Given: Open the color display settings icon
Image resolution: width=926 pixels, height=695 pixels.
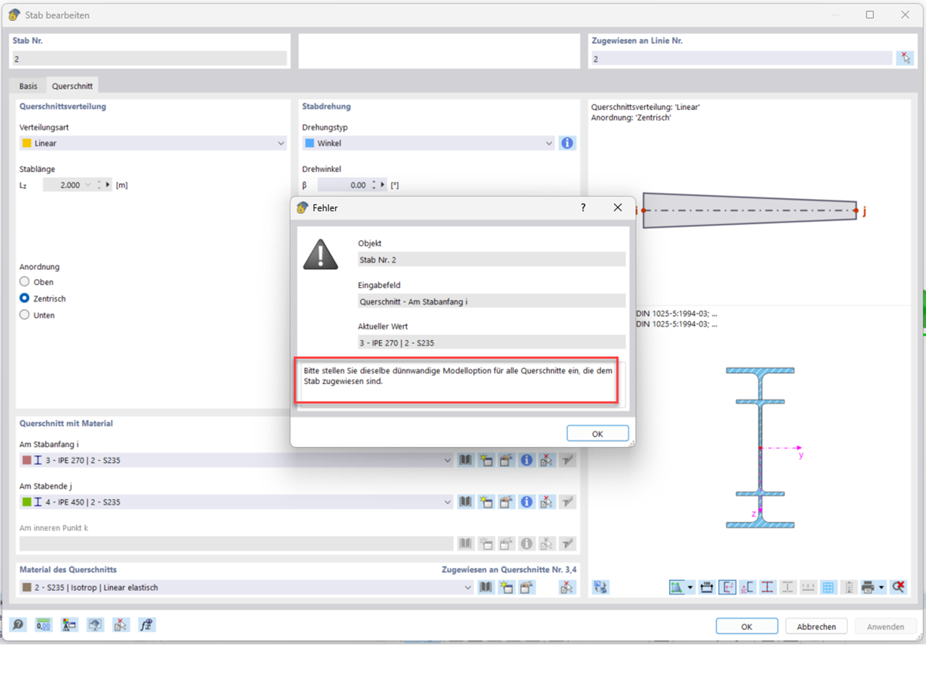Looking at the screenshot, I should click(x=69, y=625).
